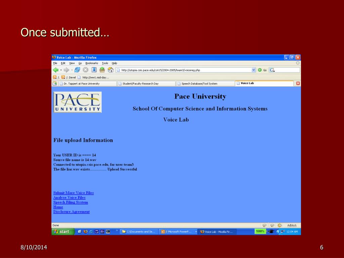Click the Adblock status bar label
The image size is (344, 258).
coord(292,225)
